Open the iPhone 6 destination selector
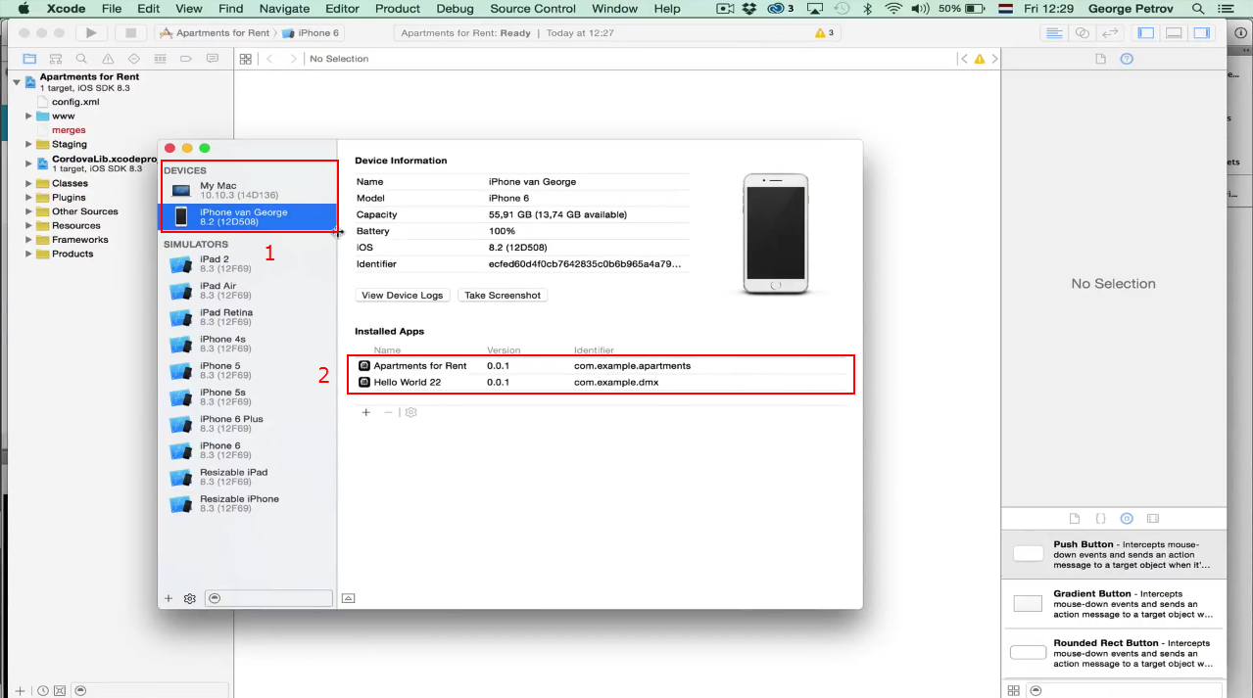This screenshot has width=1253, height=698. point(311,32)
